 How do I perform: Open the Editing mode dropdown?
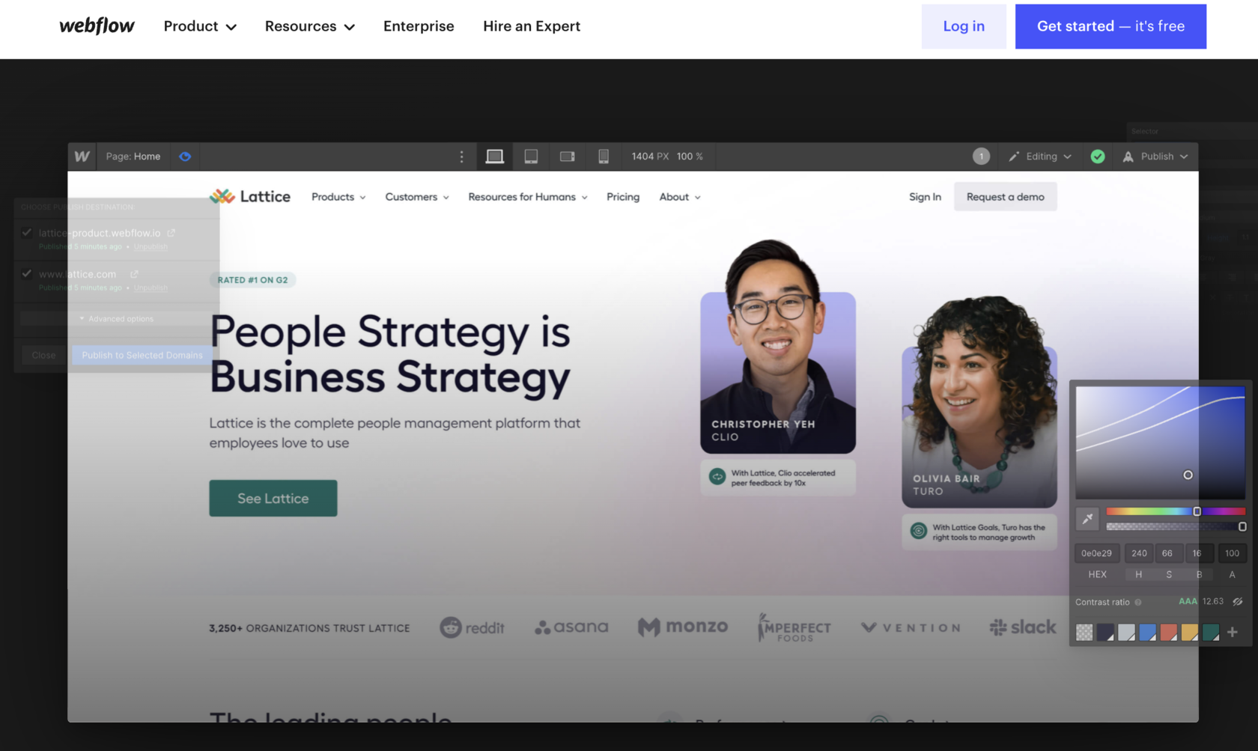pos(1039,156)
